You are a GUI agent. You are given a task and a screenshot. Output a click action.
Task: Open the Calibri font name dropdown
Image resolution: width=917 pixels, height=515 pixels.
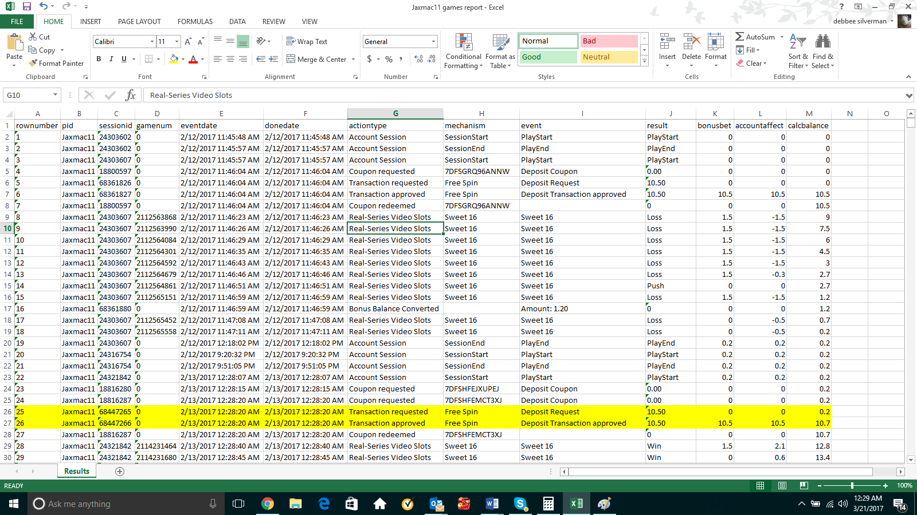tap(152, 42)
